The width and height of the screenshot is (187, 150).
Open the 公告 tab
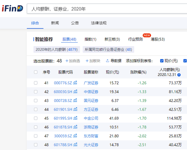coord(75,23)
